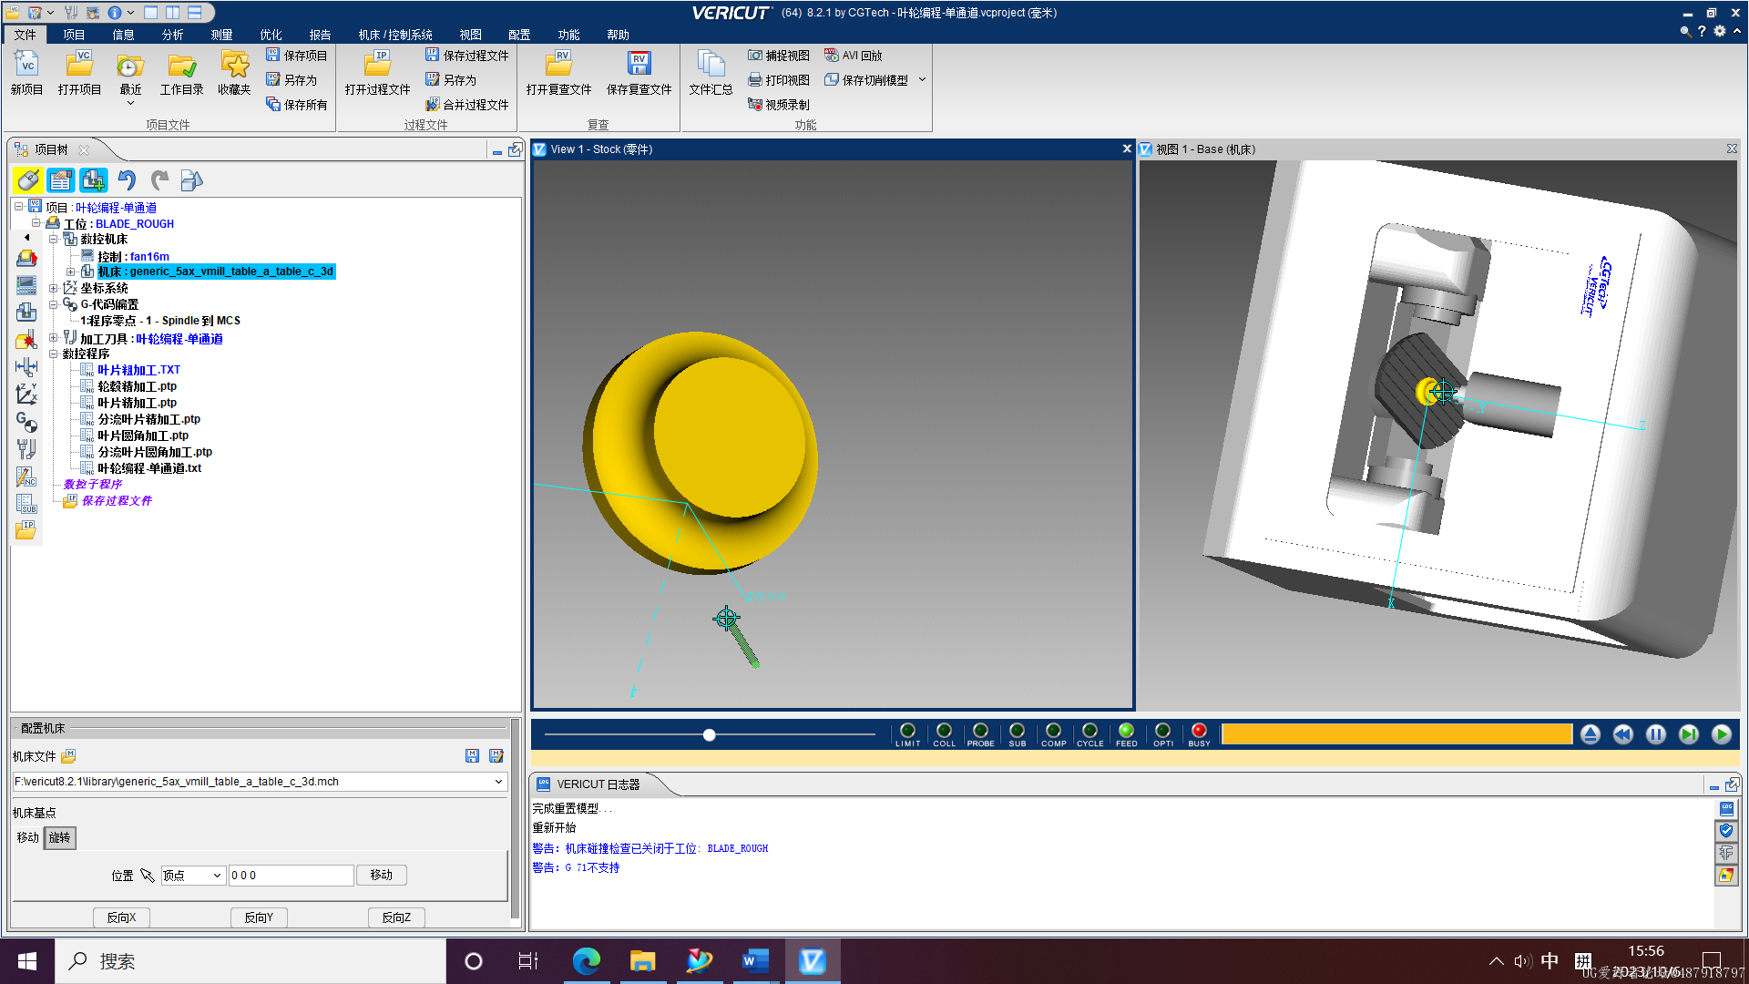1749x984 pixels.
Task: Click the 移动 button next to position field
Action: coord(381,875)
